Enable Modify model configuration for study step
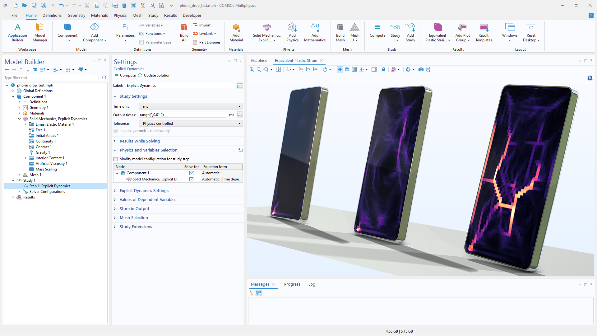 (x=116, y=159)
